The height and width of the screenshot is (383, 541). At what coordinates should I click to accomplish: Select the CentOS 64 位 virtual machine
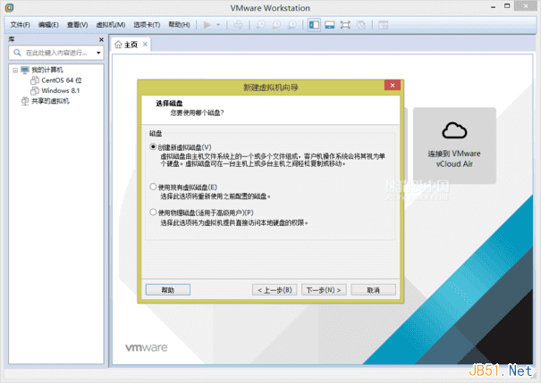62,80
